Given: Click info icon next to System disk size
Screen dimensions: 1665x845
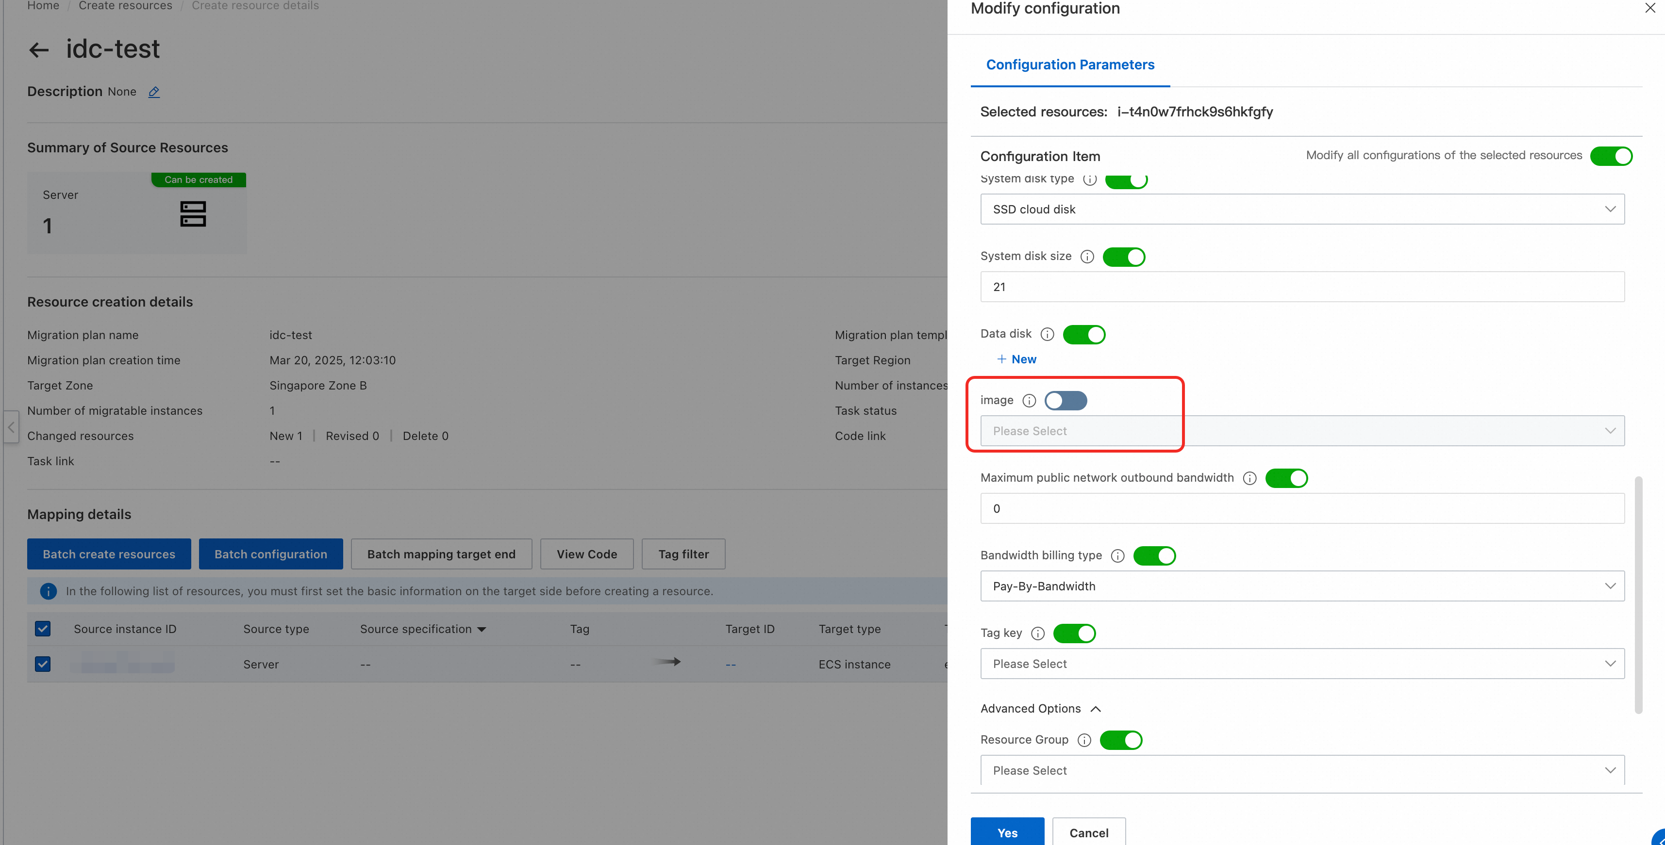Looking at the screenshot, I should point(1087,257).
